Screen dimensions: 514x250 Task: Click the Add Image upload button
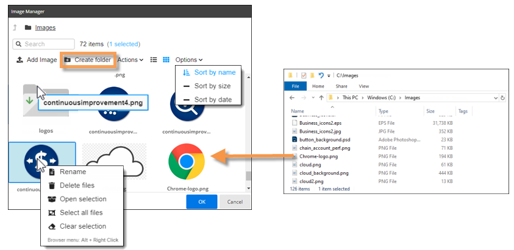pyautogui.click(x=37, y=60)
